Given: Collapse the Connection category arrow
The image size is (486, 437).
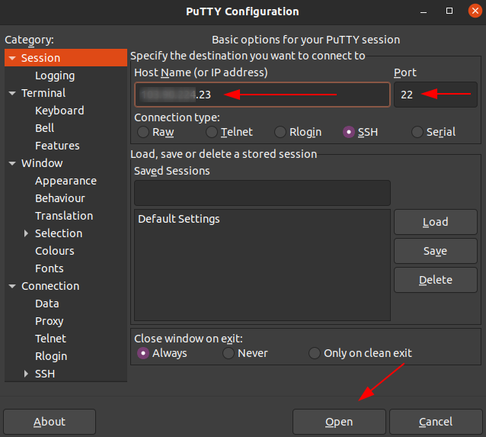Looking at the screenshot, I should click(x=12, y=286).
